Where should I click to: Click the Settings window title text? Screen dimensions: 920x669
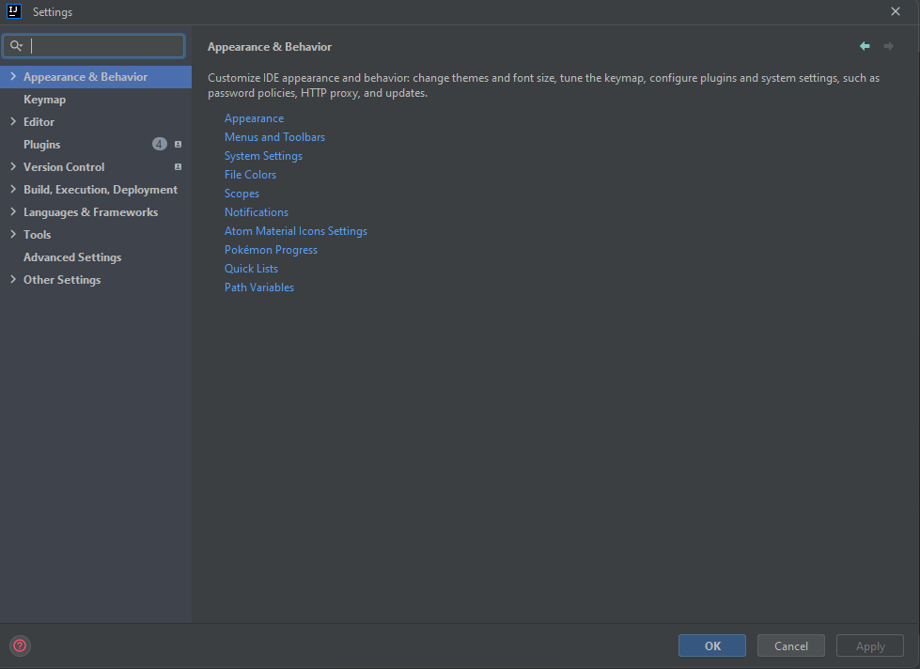[53, 11]
